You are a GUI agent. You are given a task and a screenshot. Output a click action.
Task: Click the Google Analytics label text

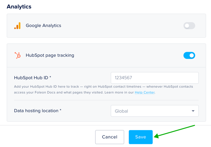pyautogui.click(x=43, y=26)
